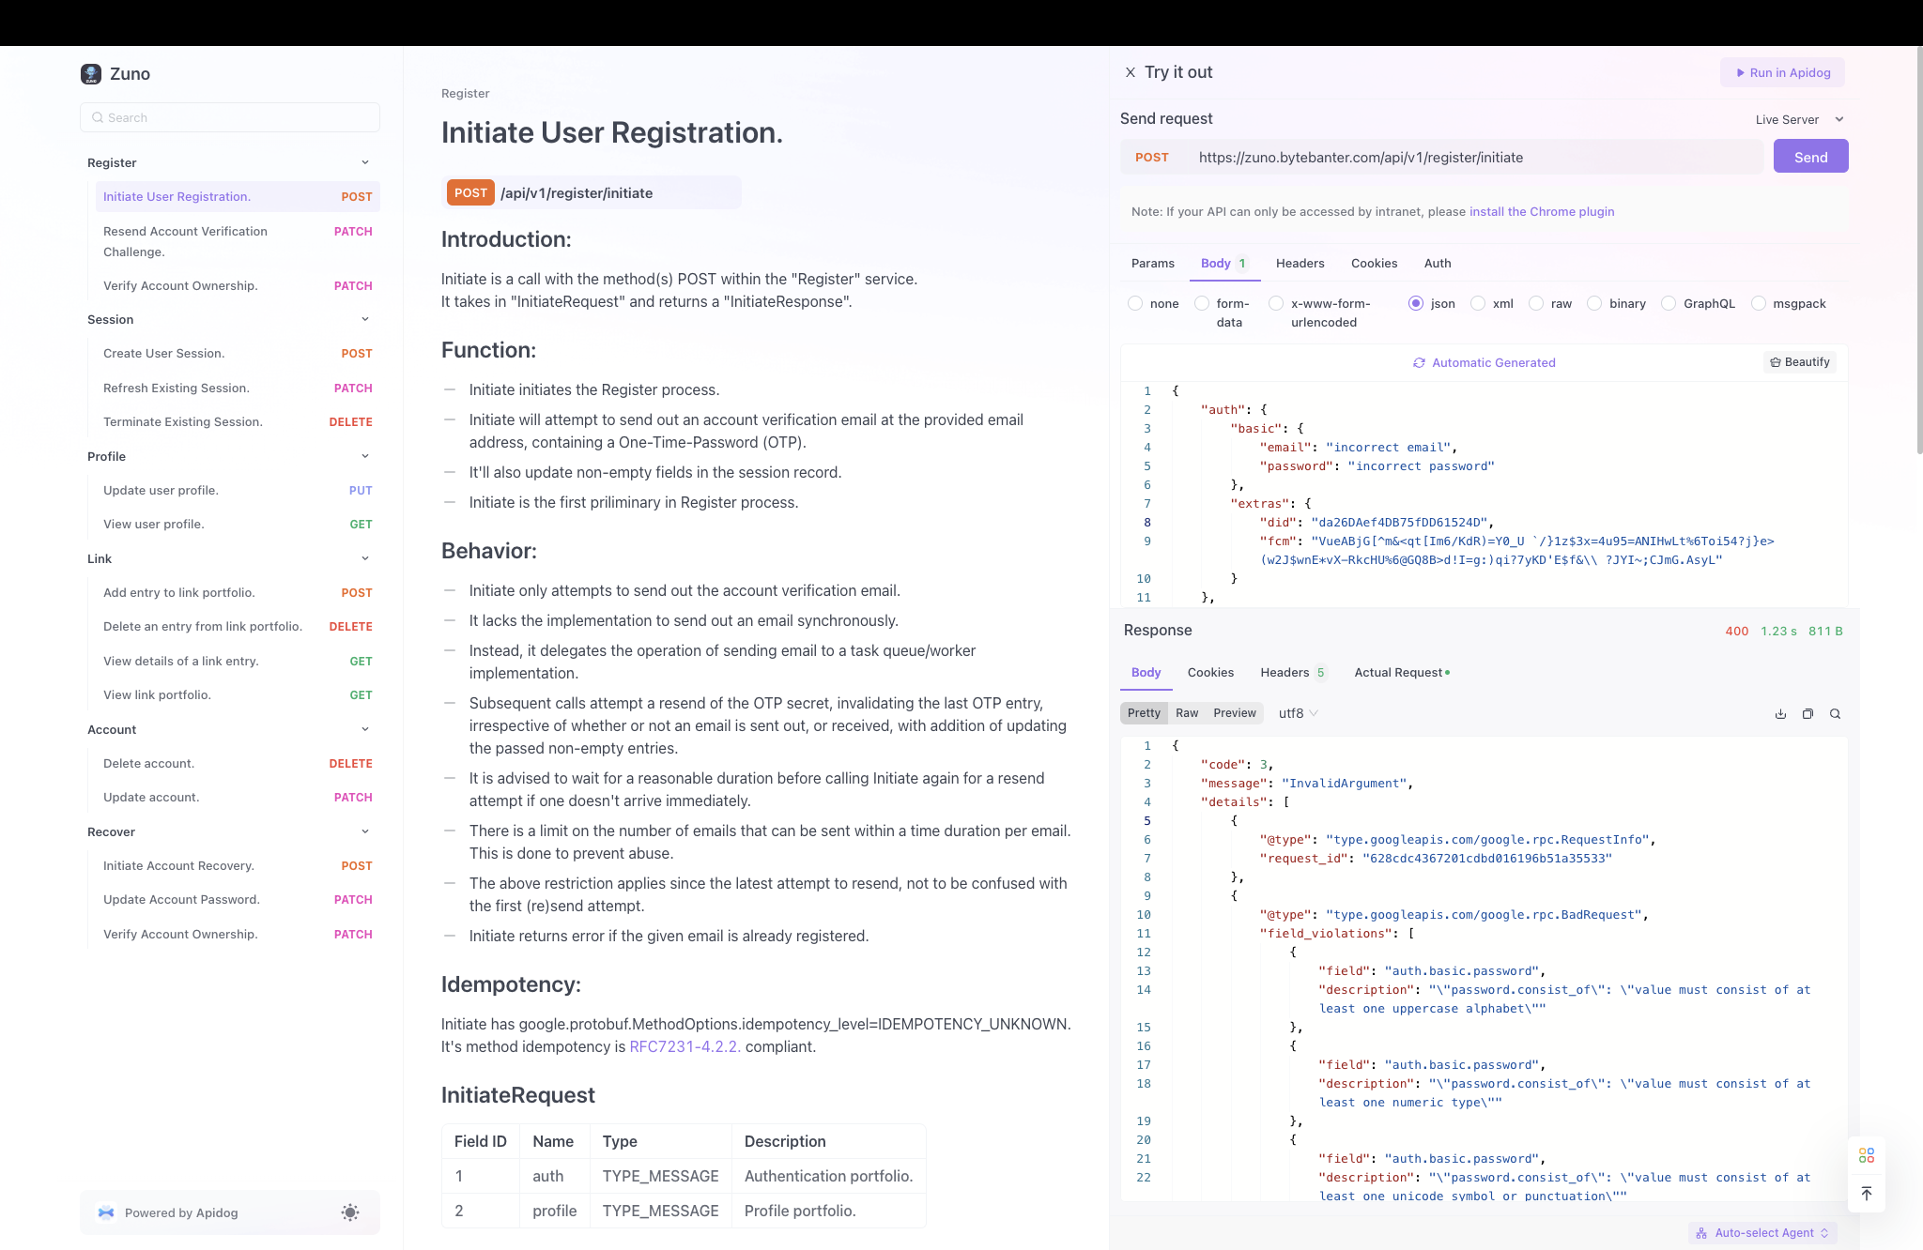Choose the GraphQL radio option
Viewport: 1923px width, 1250px height.
(x=1669, y=303)
